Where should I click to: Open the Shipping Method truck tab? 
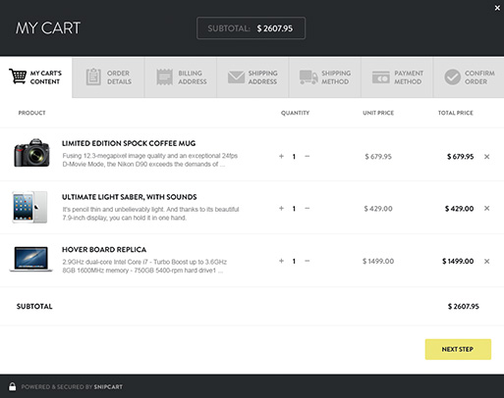pos(325,77)
